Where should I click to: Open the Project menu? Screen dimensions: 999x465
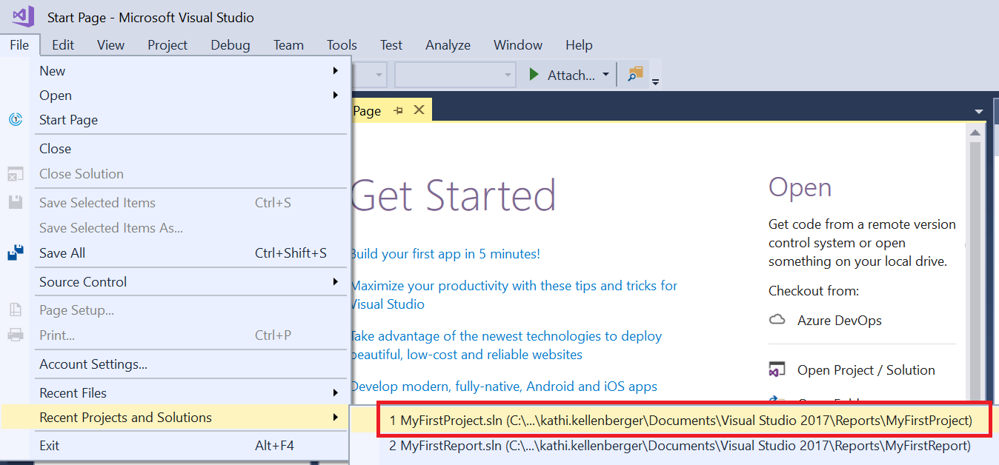coord(167,45)
